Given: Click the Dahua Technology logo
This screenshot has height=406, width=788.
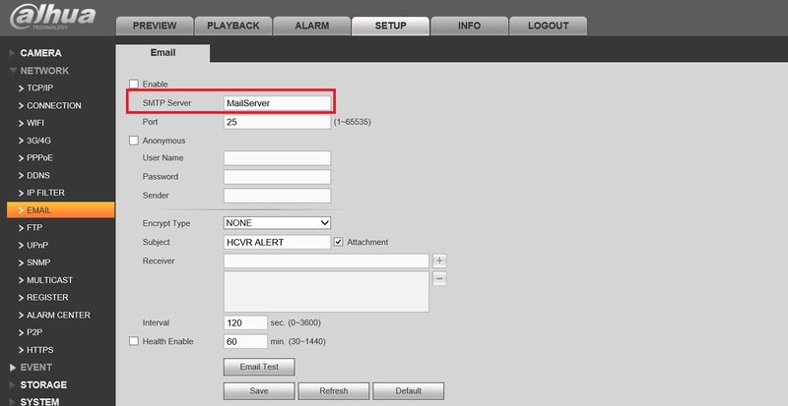Looking at the screenshot, I should pos(52,17).
